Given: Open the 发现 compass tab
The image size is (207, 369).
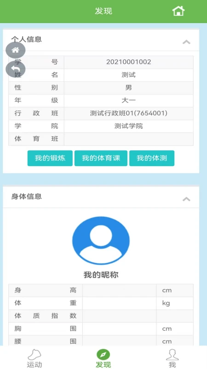Looking at the screenshot, I should [x=103, y=358].
